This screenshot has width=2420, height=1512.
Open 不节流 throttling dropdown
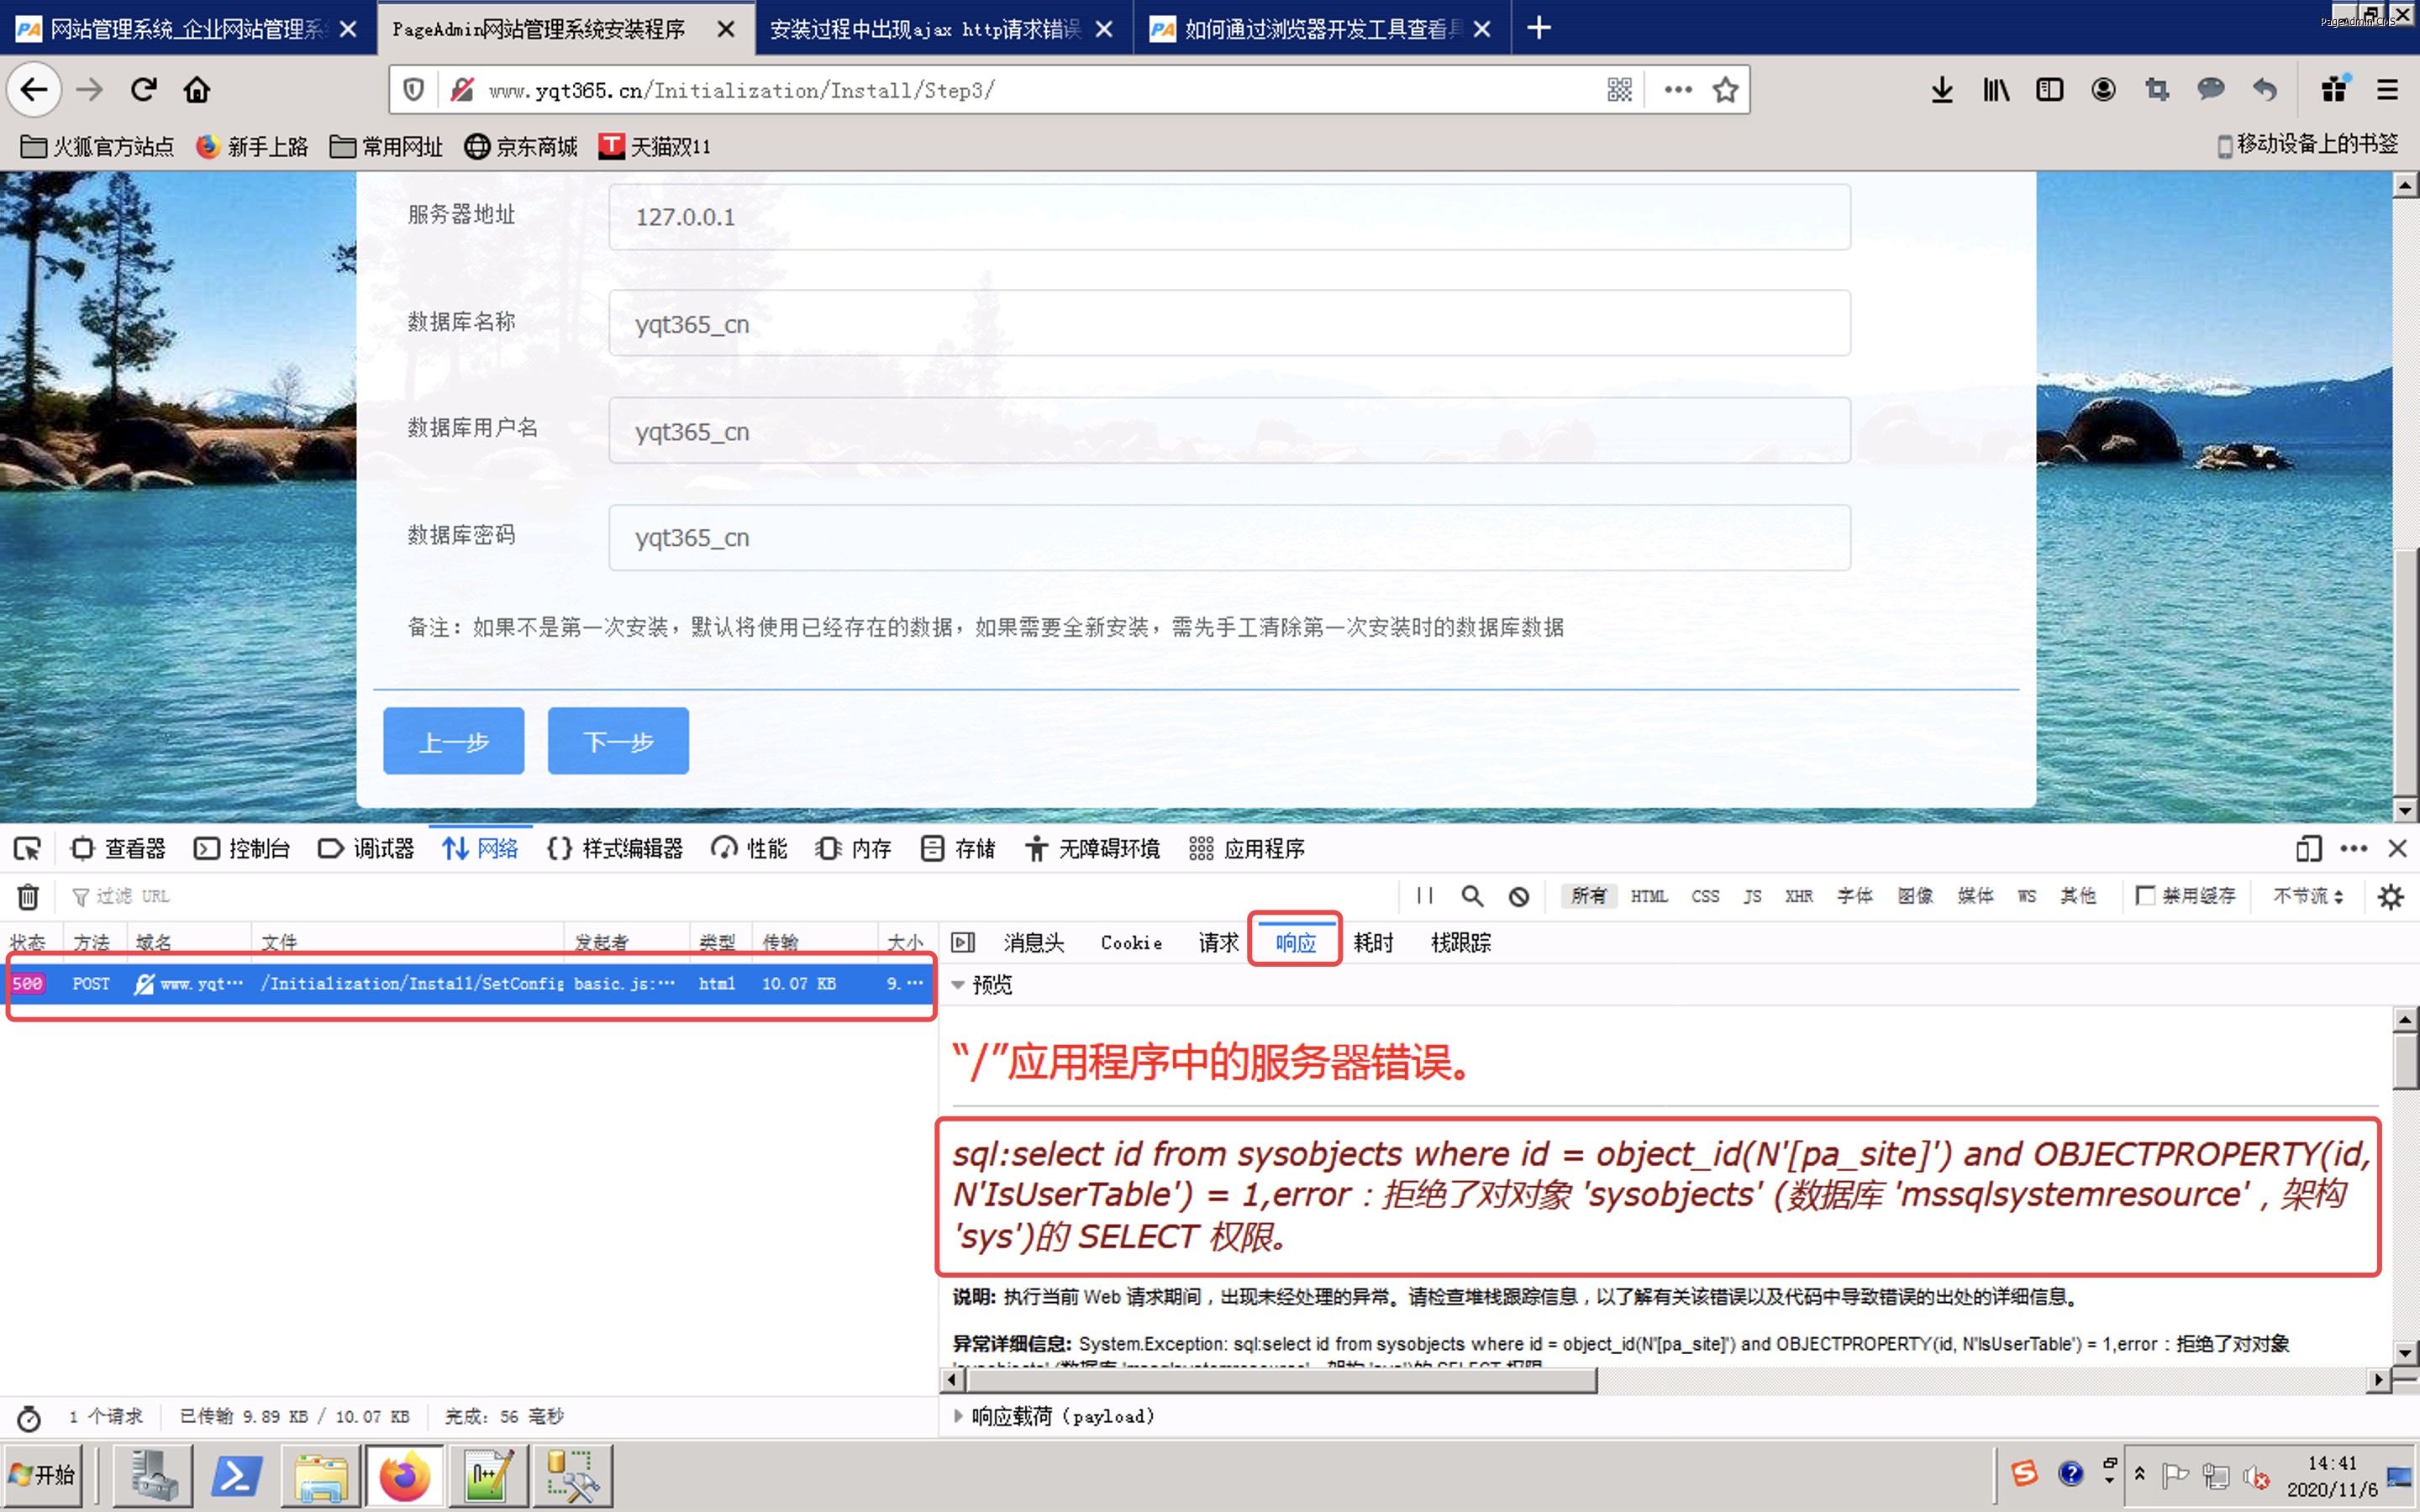pyautogui.click(x=2308, y=896)
